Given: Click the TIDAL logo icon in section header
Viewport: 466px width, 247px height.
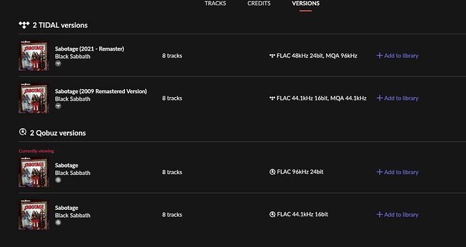Looking at the screenshot, I should pyautogui.click(x=24, y=25).
